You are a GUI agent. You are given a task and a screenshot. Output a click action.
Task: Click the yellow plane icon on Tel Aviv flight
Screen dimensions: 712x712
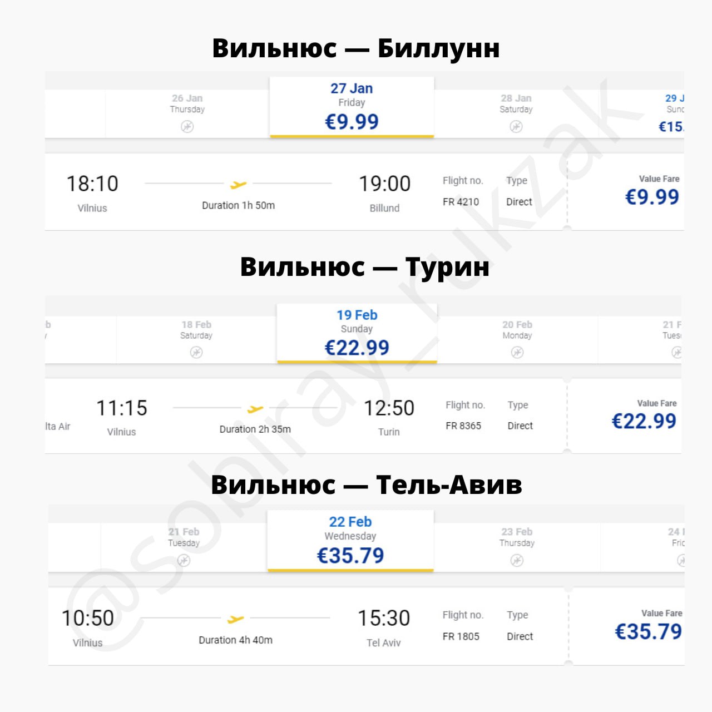coord(236,619)
